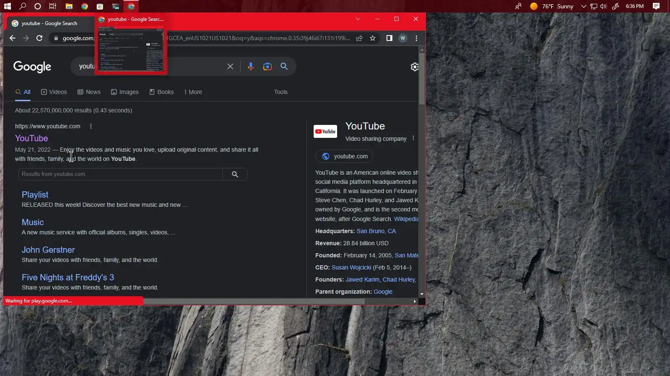Open the Windows Start menu
The image size is (670, 376).
click(x=8, y=6)
